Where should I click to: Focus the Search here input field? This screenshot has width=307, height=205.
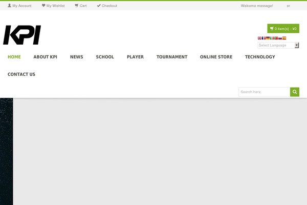265,92
